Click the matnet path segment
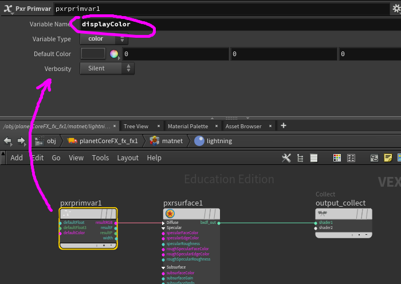 click(x=172, y=141)
